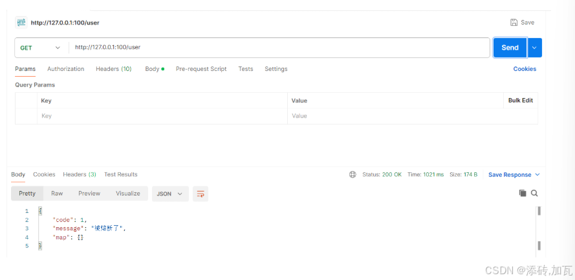
Task: Open the Headers (10) request tab
Action: (114, 69)
